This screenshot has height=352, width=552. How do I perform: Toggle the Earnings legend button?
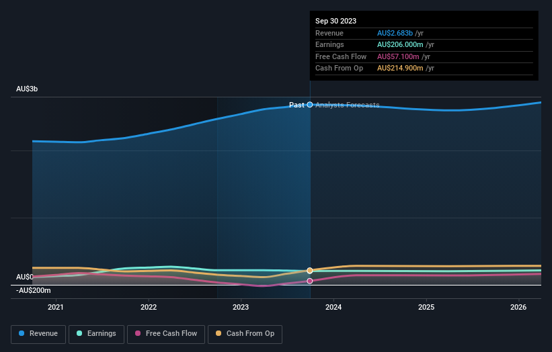(96, 334)
